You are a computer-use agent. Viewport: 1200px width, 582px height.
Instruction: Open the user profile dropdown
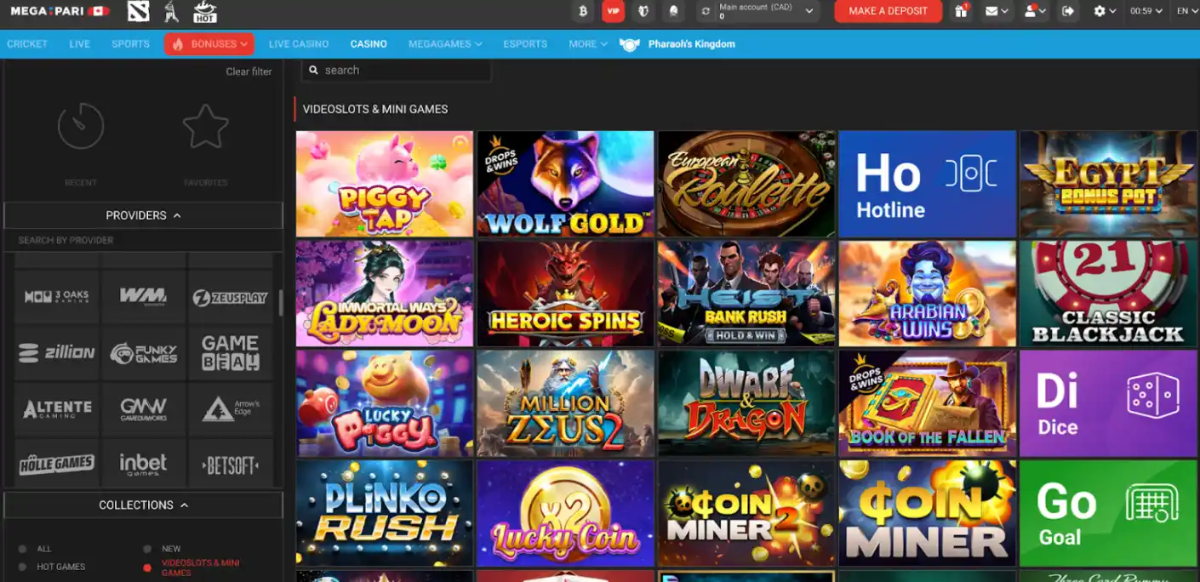click(1035, 11)
